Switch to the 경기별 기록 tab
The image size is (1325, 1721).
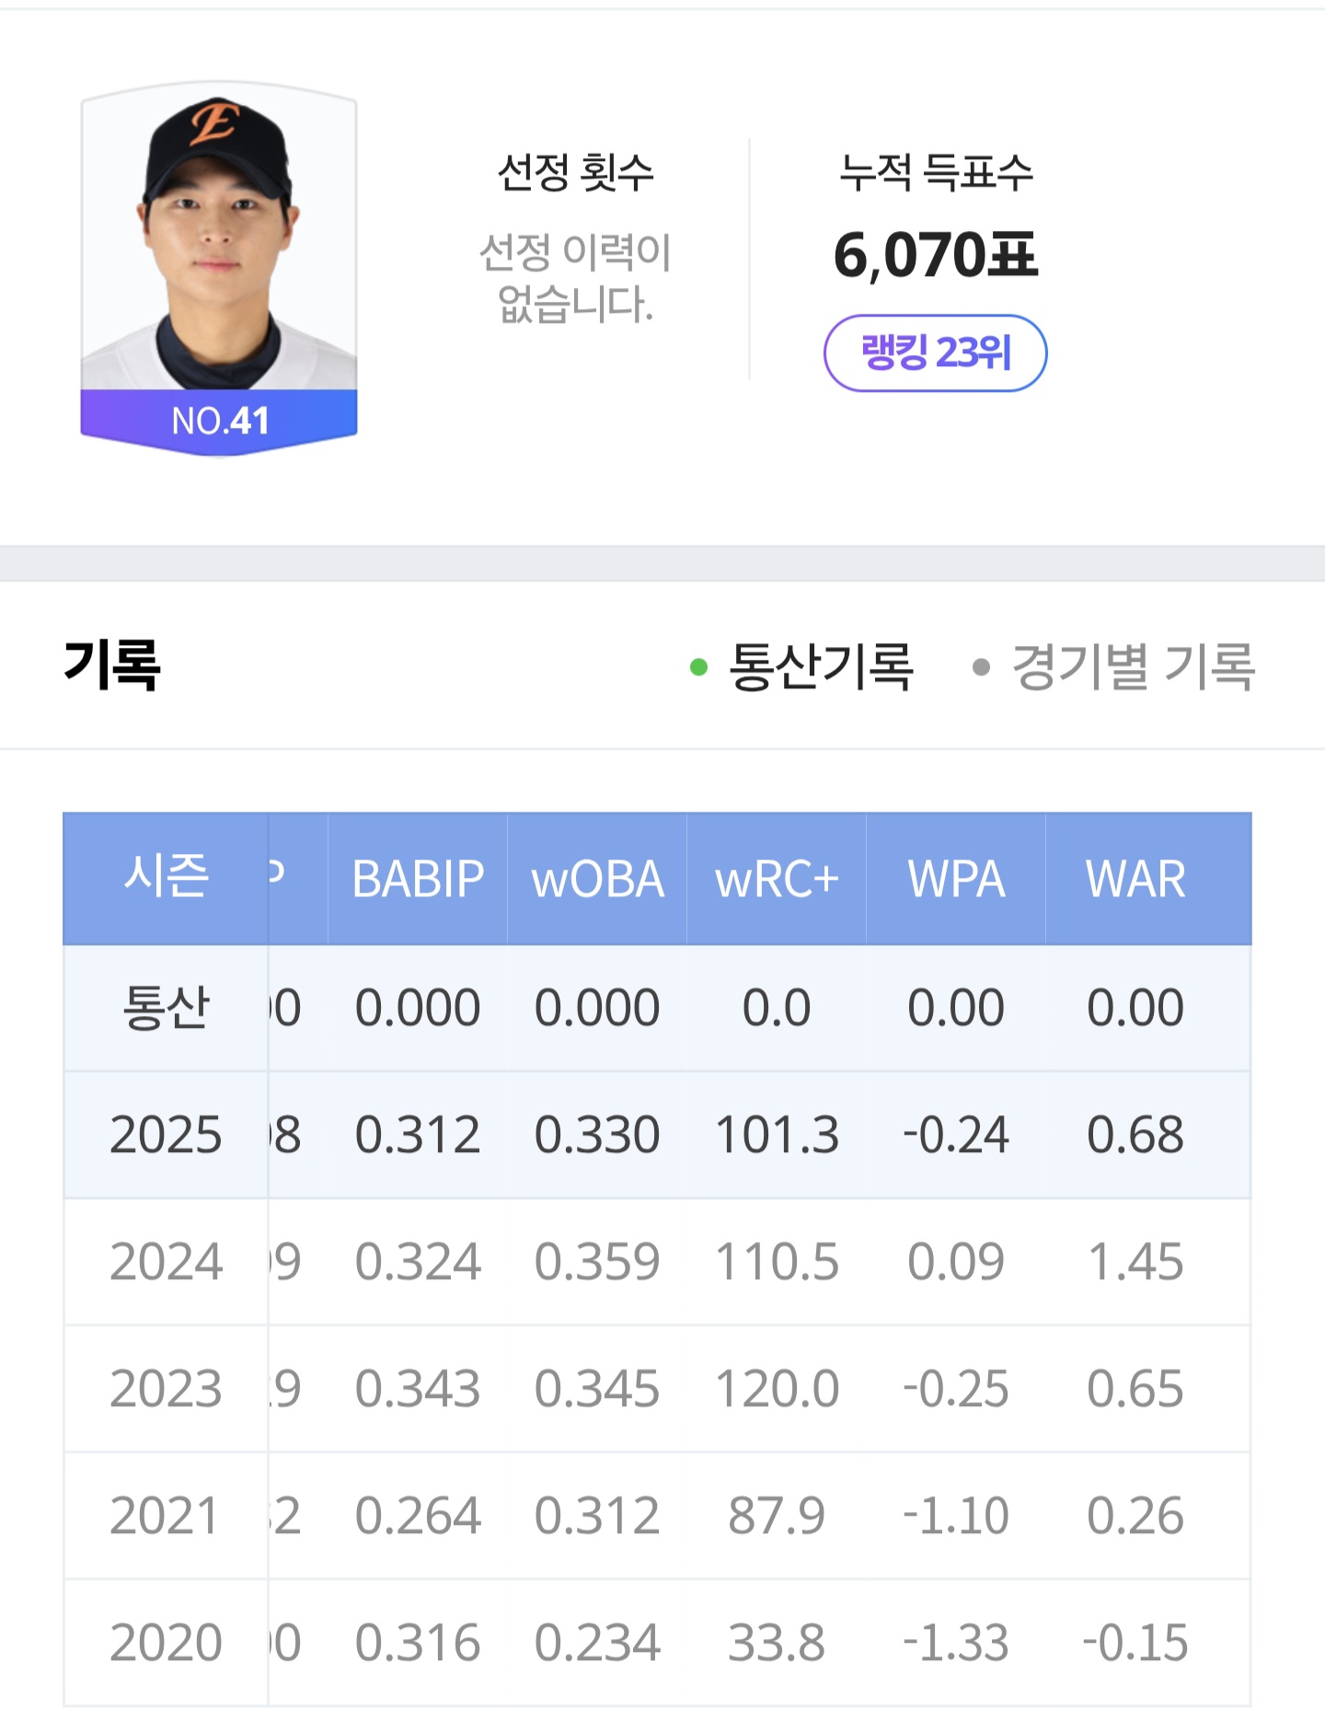1132,666
